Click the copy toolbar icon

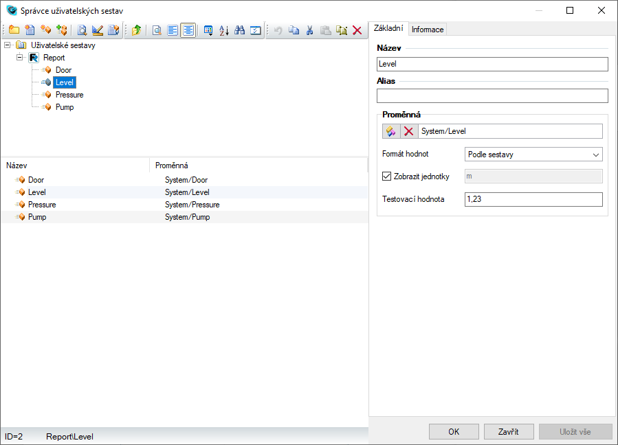coord(294,30)
